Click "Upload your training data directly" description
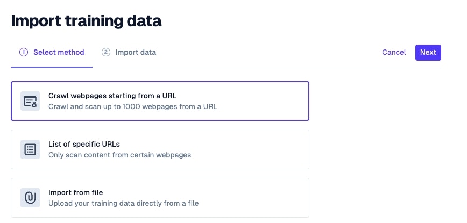The image size is (467, 223). tap(124, 203)
